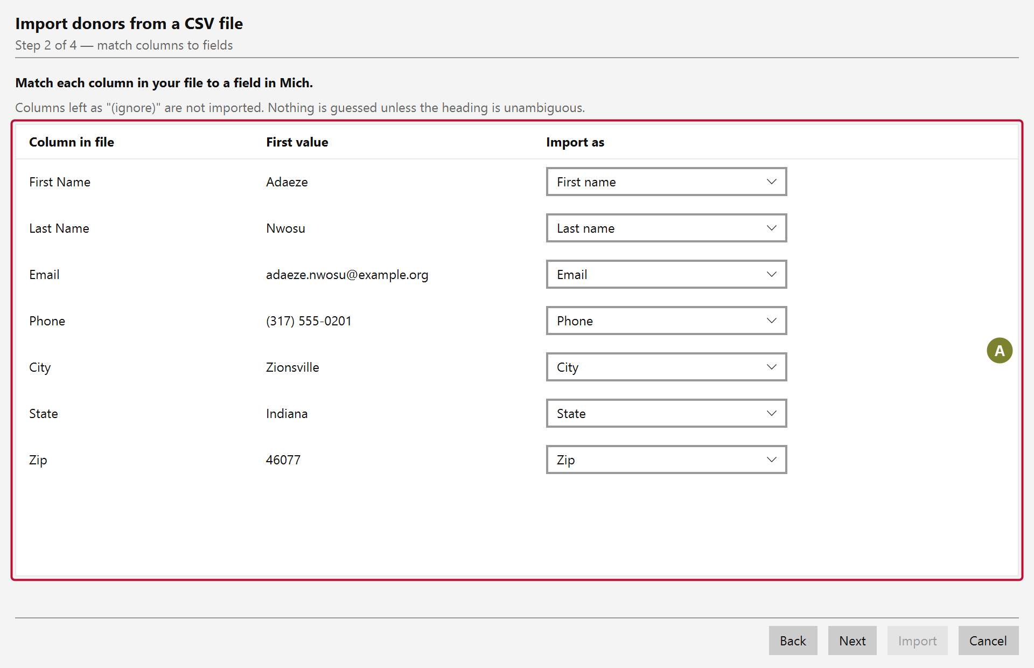The width and height of the screenshot is (1034, 668).
Task: Click the adaeze.nwosu@example.org value
Action: [347, 275]
